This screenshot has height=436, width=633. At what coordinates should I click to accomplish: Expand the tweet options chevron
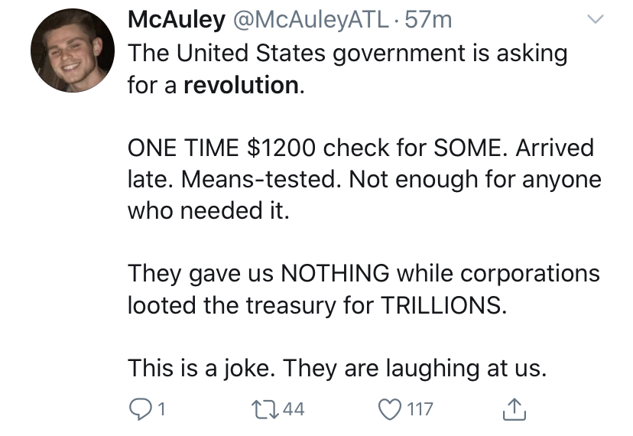click(595, 19)
